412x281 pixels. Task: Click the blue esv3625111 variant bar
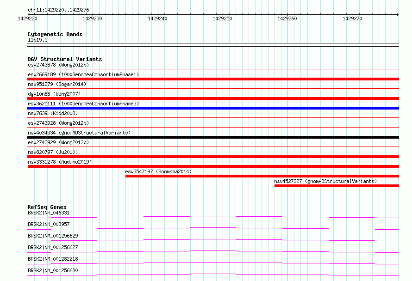tap(213, 108)
